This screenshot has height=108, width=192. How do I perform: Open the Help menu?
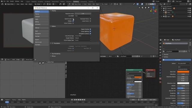[22, 1]
